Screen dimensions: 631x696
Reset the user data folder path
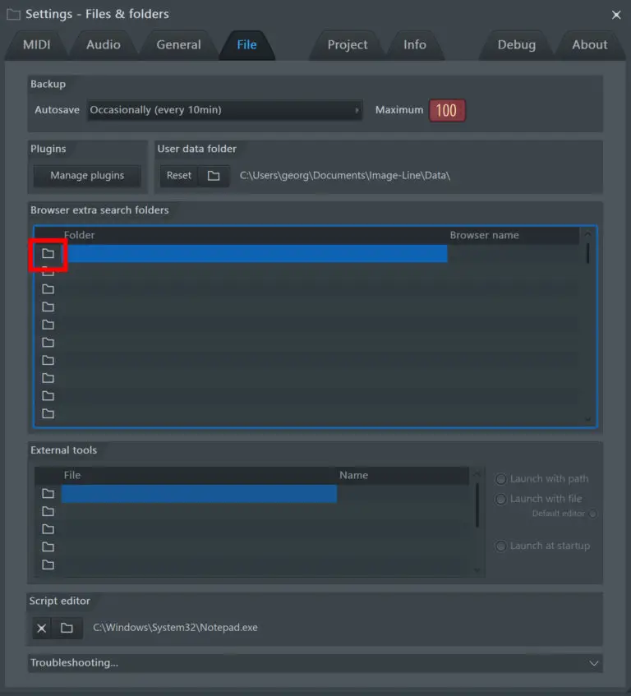pyautogui.click(x=178, y=176)
